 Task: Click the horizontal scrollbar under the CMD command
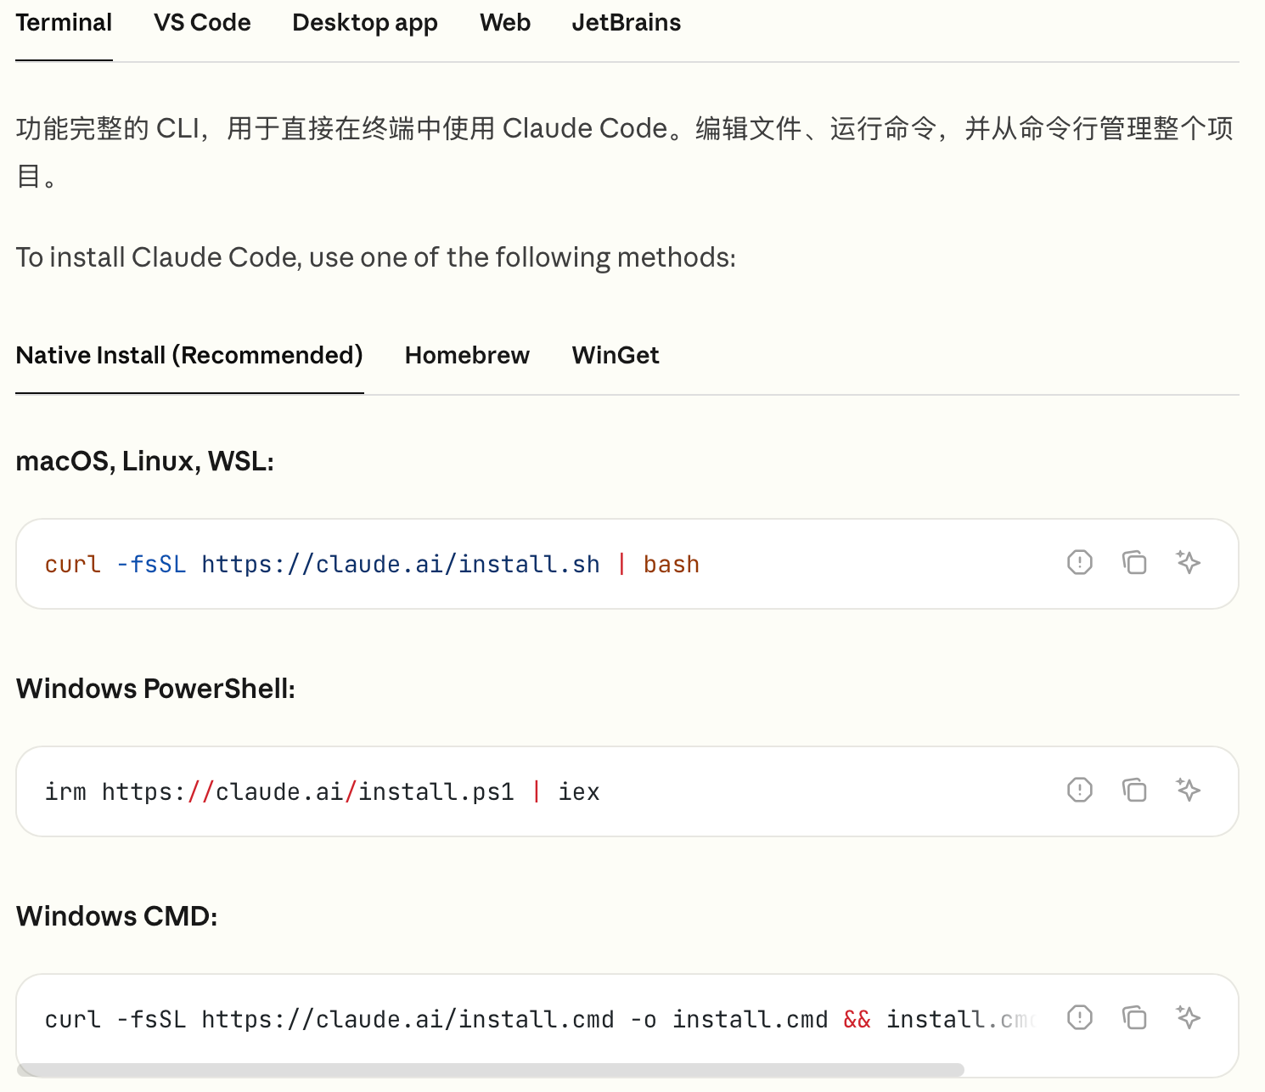[491, 1069]
